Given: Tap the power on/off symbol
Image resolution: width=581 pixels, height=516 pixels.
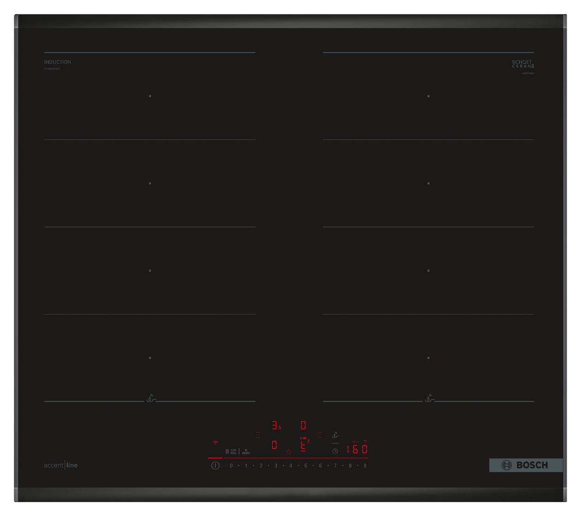Looking at the screenshot, I should coord(215,466).
